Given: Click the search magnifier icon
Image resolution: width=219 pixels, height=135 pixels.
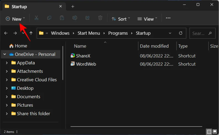Looking at the screenshot, I should [210, 33].
